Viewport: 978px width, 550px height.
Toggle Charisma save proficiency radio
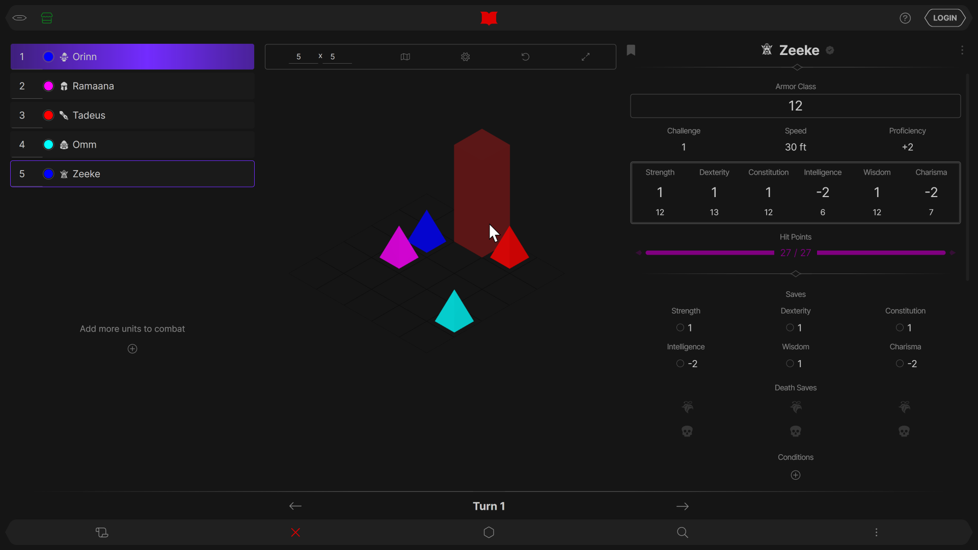click(x=900, y=364)
